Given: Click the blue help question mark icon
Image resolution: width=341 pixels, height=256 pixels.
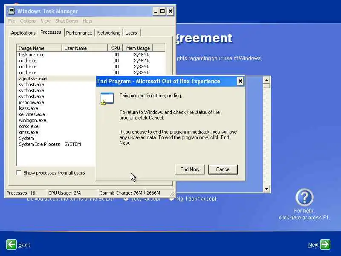Looking at the screenshot, I should (x=304, y=197).
